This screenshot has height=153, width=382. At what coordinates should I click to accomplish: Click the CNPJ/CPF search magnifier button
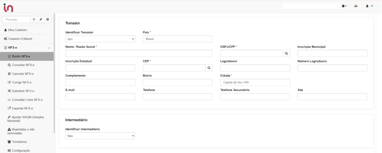coord(286,53)
